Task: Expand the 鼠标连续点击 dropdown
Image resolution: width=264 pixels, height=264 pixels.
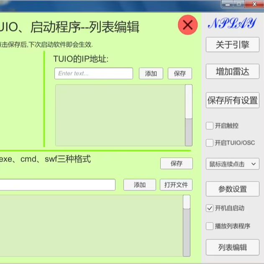Action: pyautogui.click(x=233, y=164)
